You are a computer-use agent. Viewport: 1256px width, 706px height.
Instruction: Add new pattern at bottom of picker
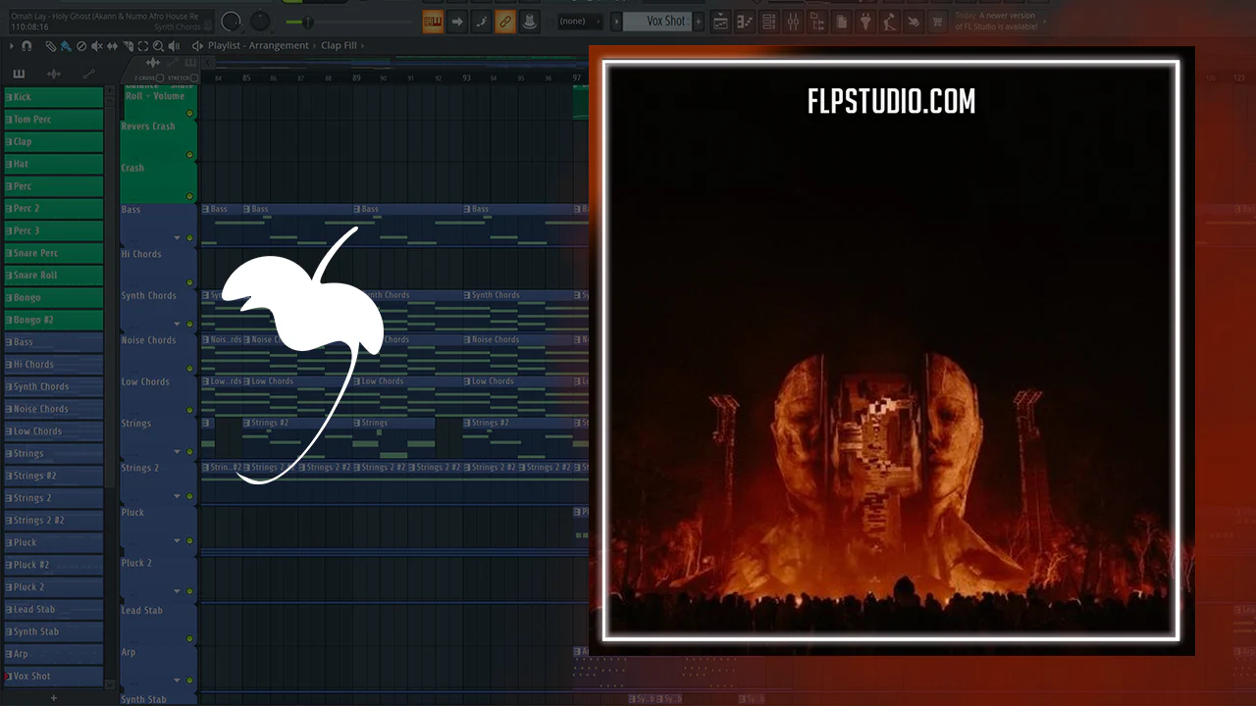pos(54,697)
